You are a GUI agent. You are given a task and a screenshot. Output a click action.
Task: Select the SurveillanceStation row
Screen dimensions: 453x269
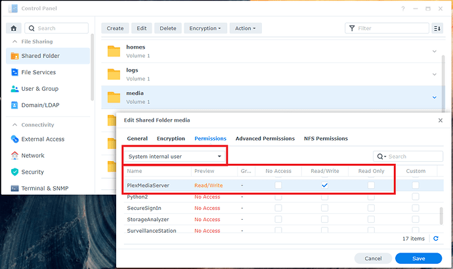point(284,231)
